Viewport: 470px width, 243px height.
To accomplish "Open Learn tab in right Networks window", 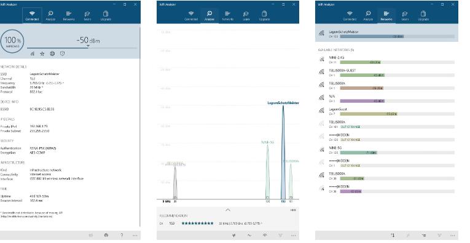I will click(405, 15).
